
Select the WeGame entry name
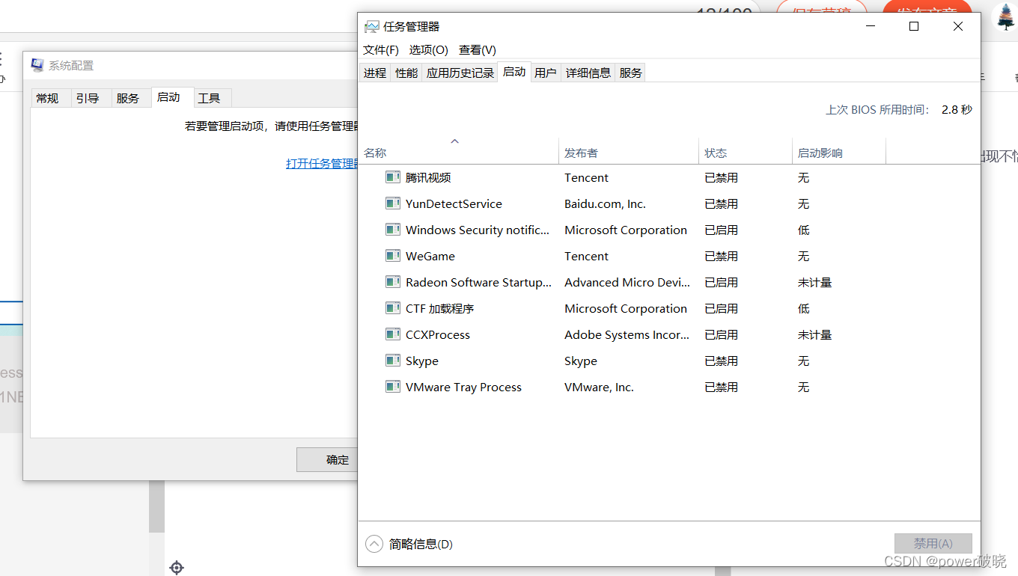tap(430, 256)
